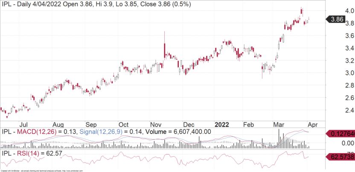Click the Volume = 6,607,400.00 text
The image size is (355, 172).
coord(178,132)
